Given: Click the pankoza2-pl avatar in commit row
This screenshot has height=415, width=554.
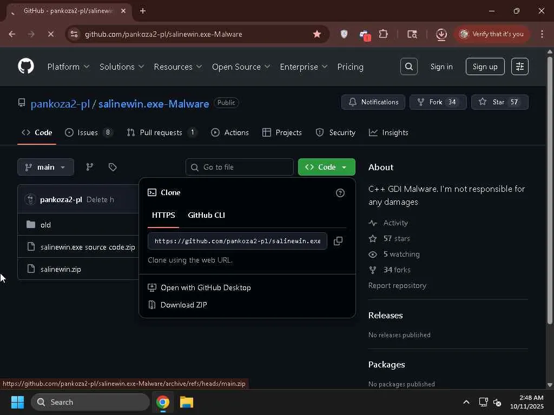Looking at the screenshot, I should [x=30, y=200].
